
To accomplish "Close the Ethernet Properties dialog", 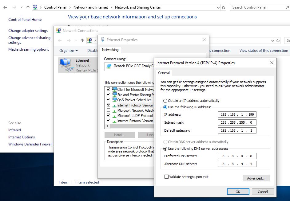I will pyautogui.click(x=204, y=40).
